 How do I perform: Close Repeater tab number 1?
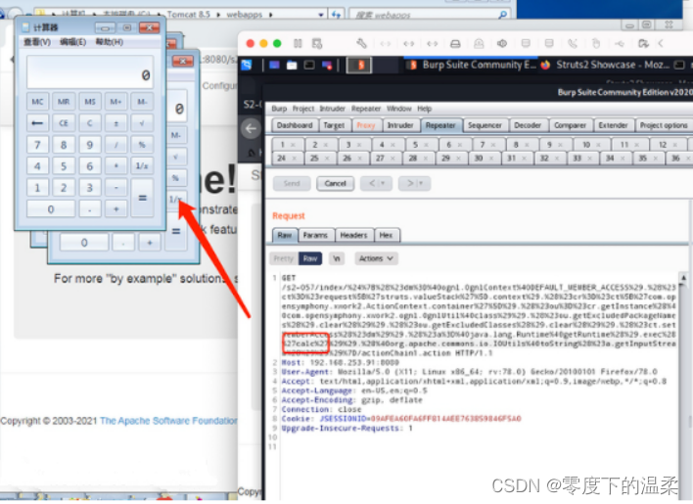click(x=293, y=145)
